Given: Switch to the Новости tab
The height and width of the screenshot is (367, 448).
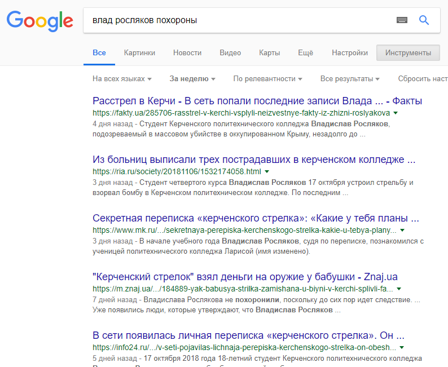Looking at the screenshot, I should point(187,53).
